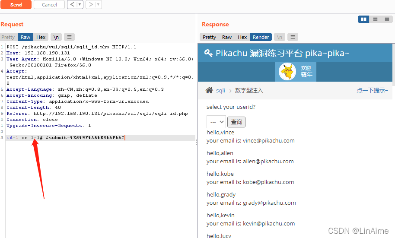Click grady@pikachu.com email text
Viewport: 395px width, 238px height.
tap(269, 203)
